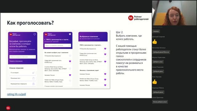Toggle heart for Inventive Retail Group in middle list

70,69
